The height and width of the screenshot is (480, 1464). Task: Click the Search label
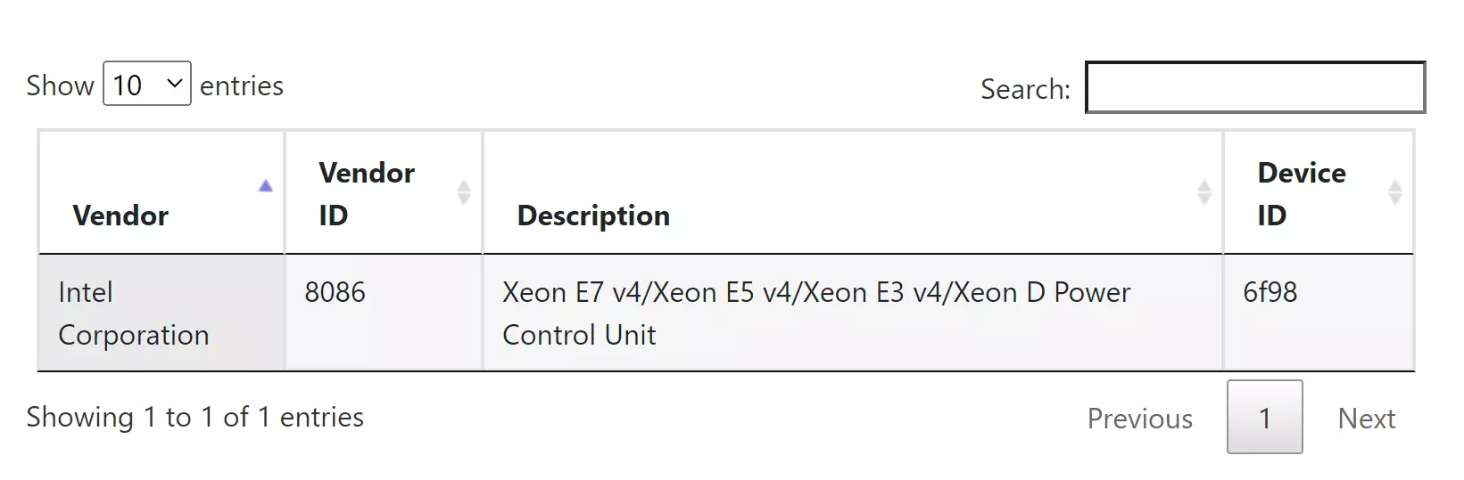1025,89
